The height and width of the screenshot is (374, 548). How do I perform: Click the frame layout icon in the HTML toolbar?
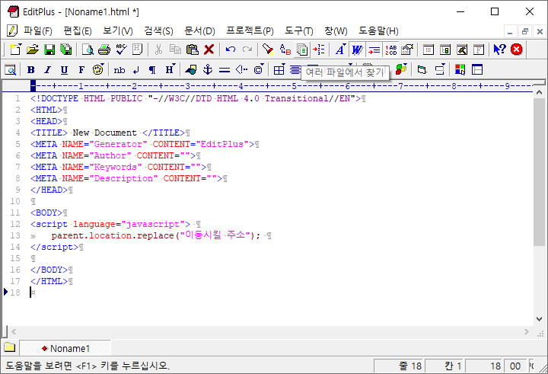(477, 70)
